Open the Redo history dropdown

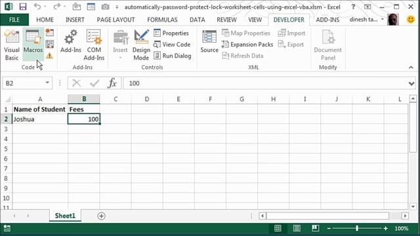point(64,7)
